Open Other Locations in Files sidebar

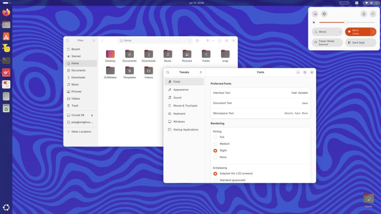[81, 132]
